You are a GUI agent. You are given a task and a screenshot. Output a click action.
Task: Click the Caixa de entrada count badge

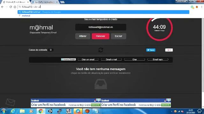click(51, 50)
